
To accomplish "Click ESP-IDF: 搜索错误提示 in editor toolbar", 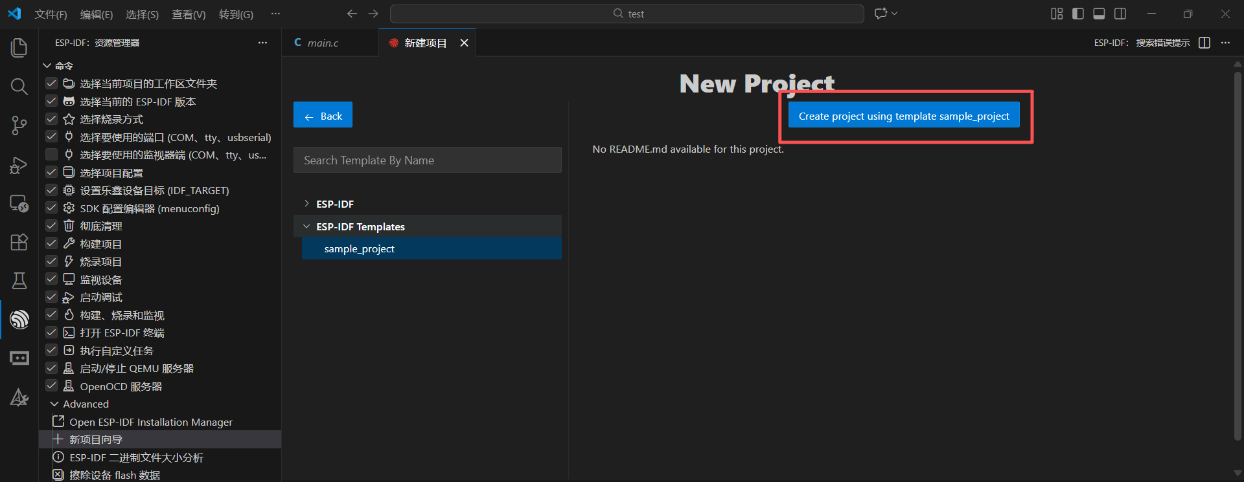I will click(1142, 43).
